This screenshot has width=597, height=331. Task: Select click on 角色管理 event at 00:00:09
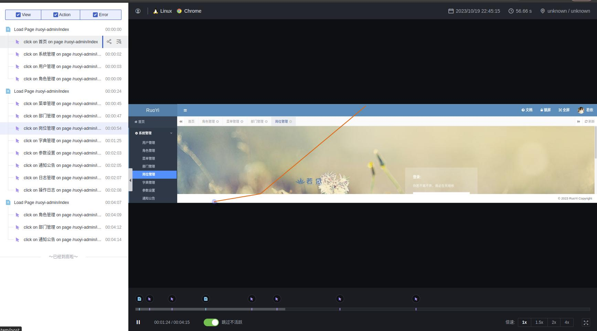click(x=64, y=79)
